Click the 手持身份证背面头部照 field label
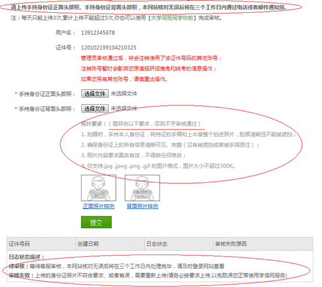 click(x=47, y=109)
